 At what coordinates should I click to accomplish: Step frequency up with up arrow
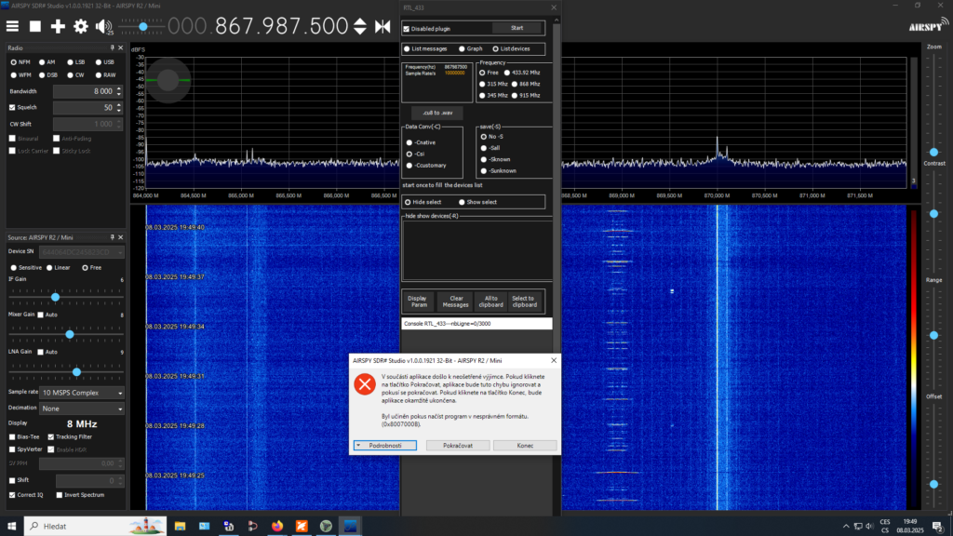click(x=360, y=21)
